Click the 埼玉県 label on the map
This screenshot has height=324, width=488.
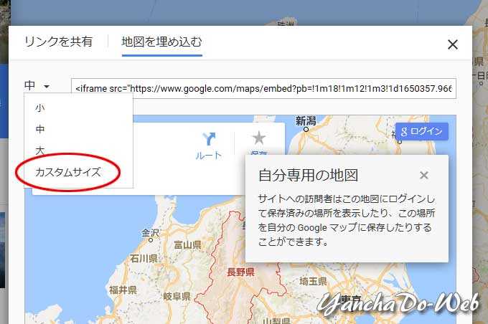click(x=314, y=280)
